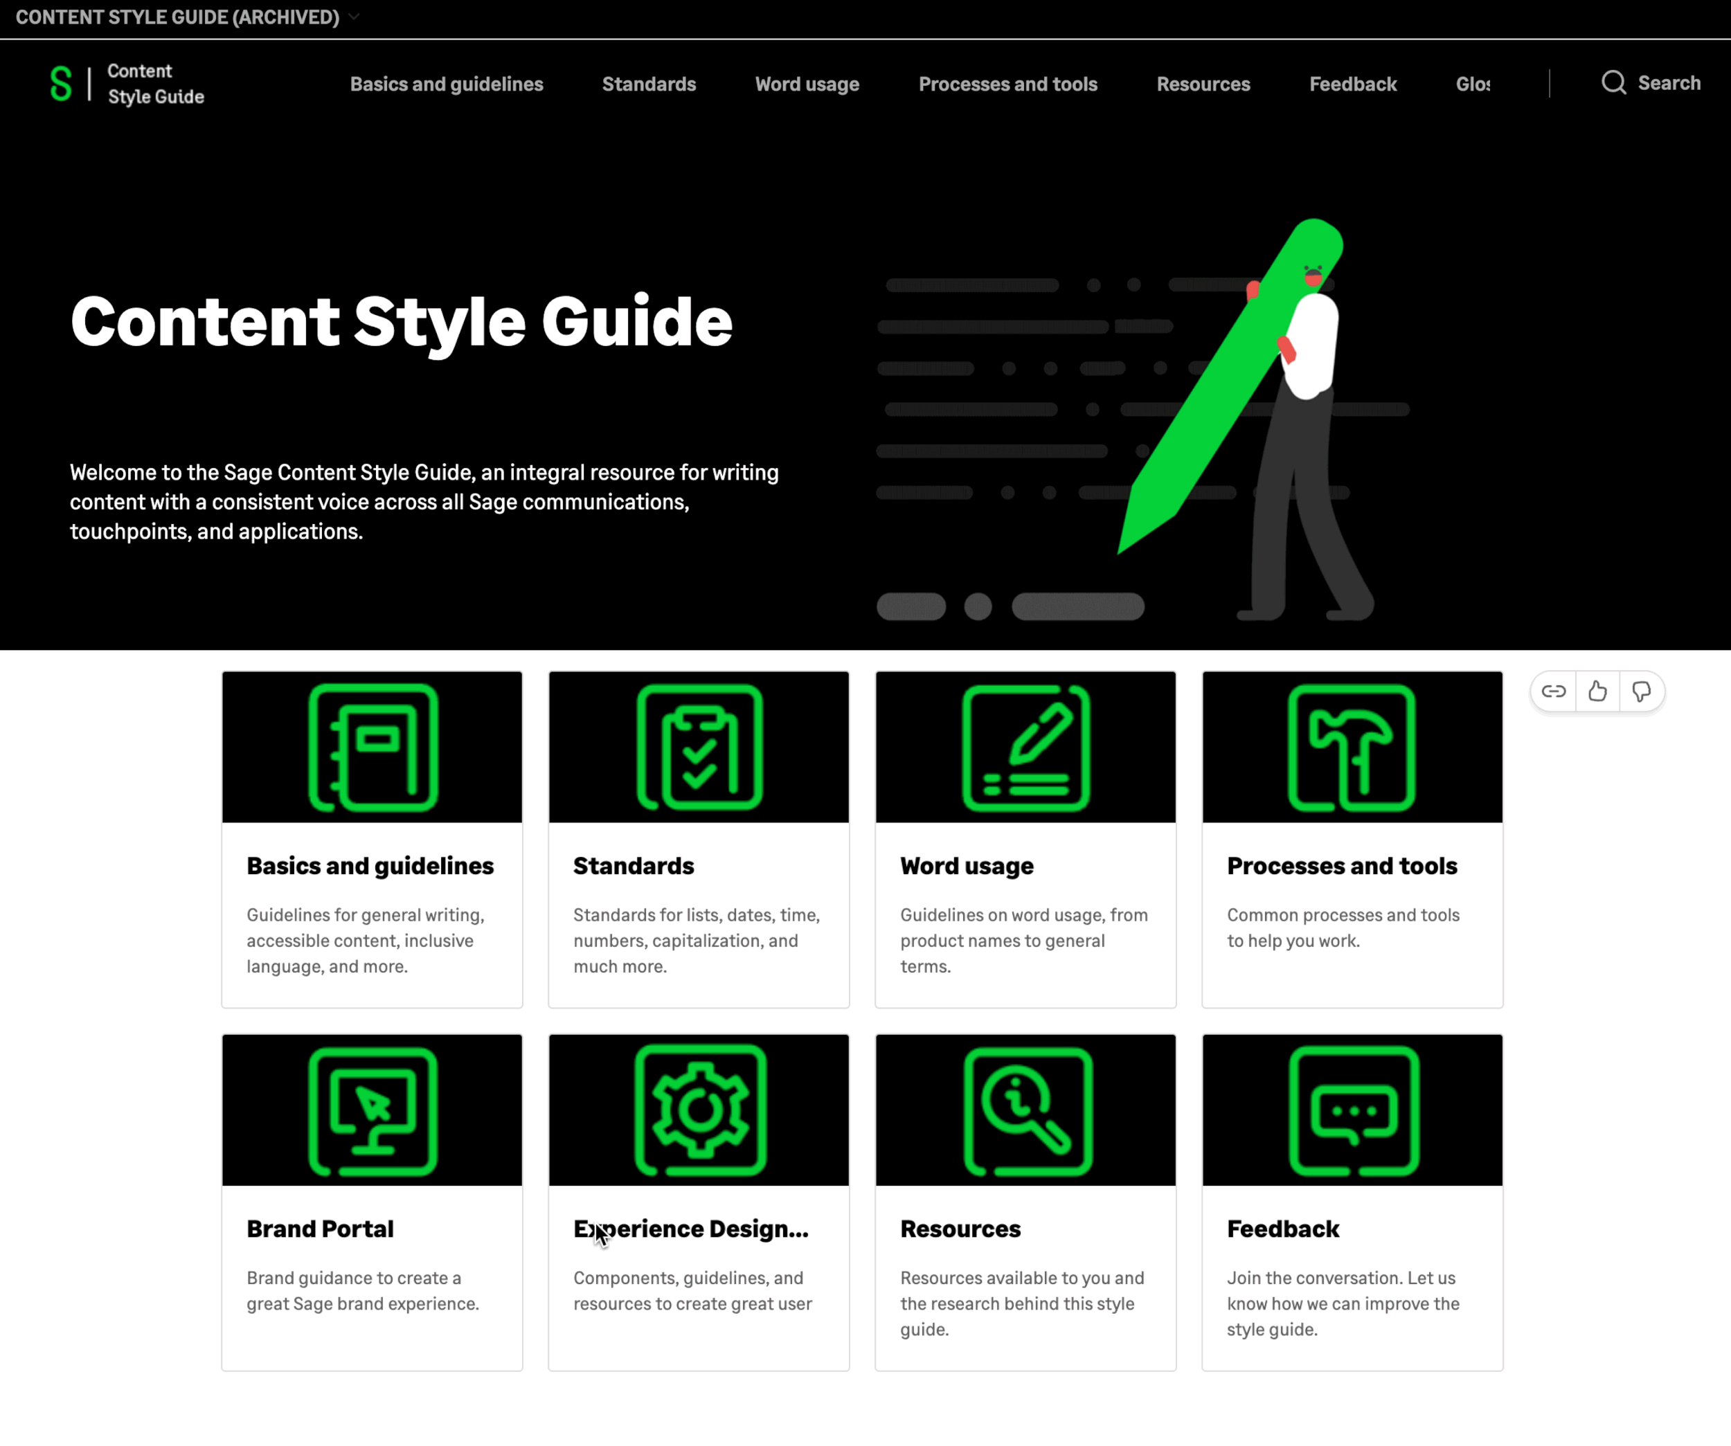Click the Feedback card heading

pos(1282,1229)
